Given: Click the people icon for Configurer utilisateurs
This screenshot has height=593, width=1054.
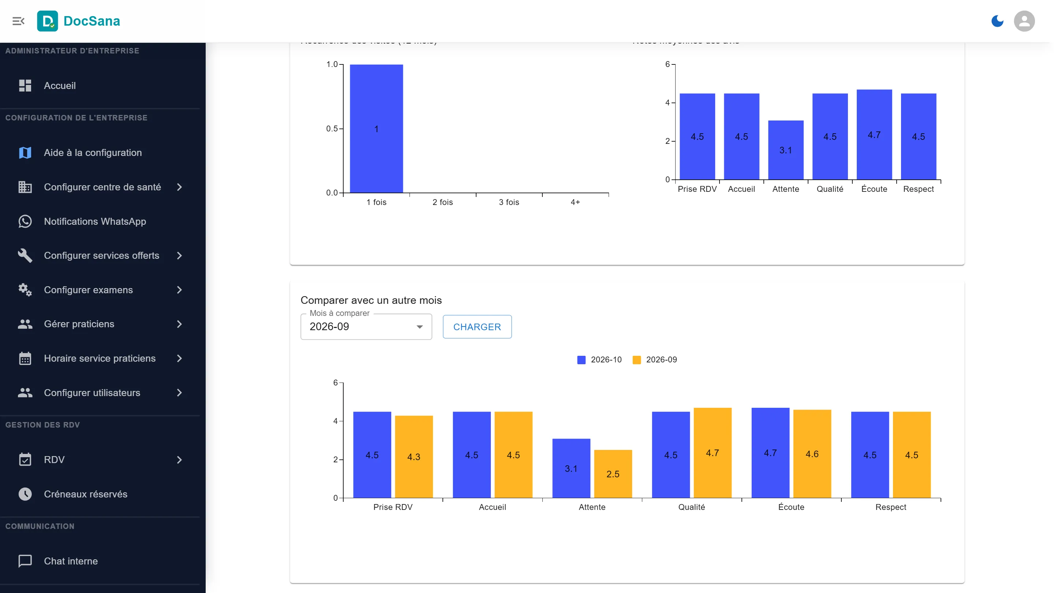Looking at the screenshot, I should [x=25, y=393].
